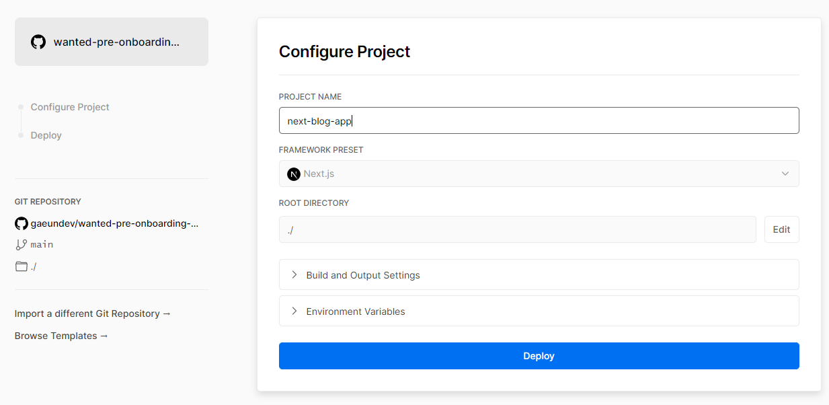Follow Import a different Git Repository link
This screenshot has width=829, height=405.
point(93,314)
